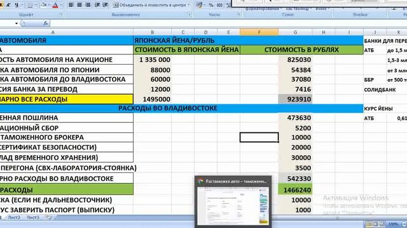This screenshot has height=228, width=407.
Task: Apply the percent style format
Action: [x=211, y=5]
